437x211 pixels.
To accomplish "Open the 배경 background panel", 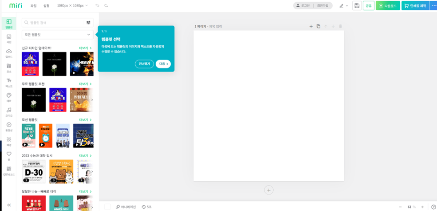I will [9, 142].
